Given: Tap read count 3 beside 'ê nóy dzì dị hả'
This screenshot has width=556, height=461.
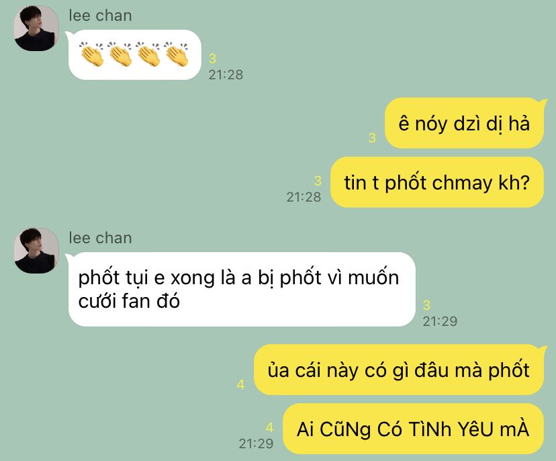Looking at the screenshot, I should click(x=372, y=138).
